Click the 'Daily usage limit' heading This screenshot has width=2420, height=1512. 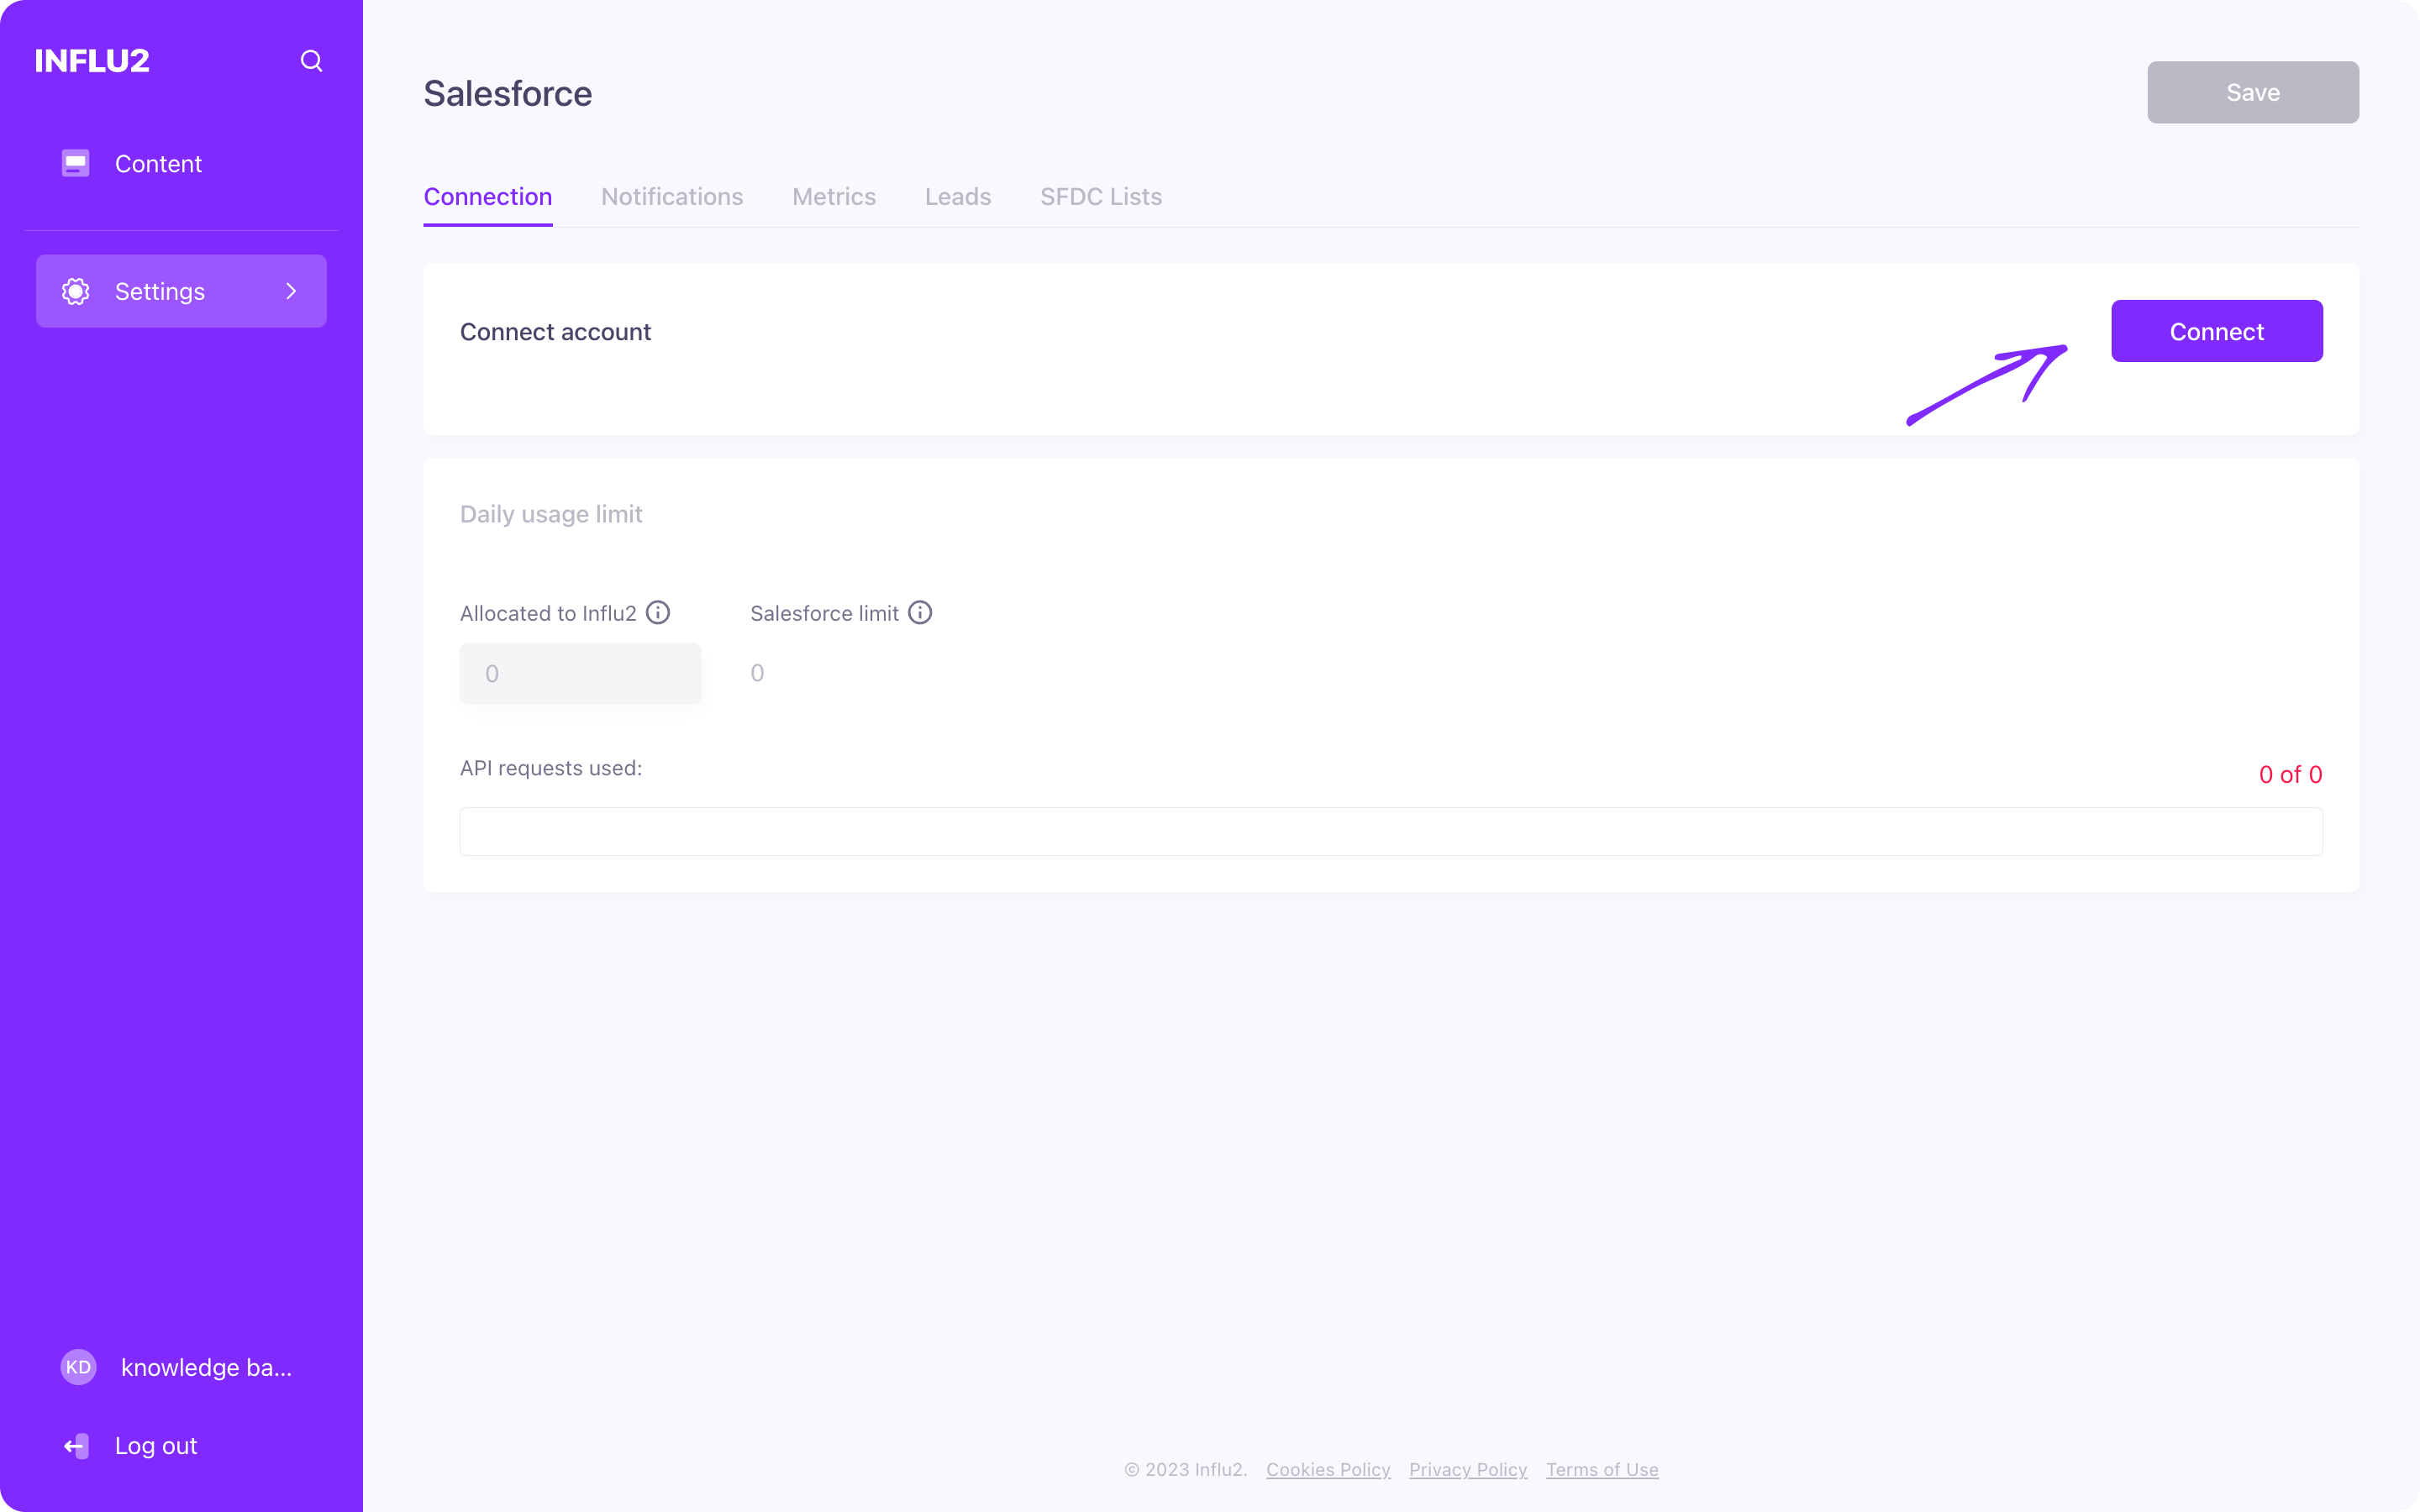click(551, 514)
